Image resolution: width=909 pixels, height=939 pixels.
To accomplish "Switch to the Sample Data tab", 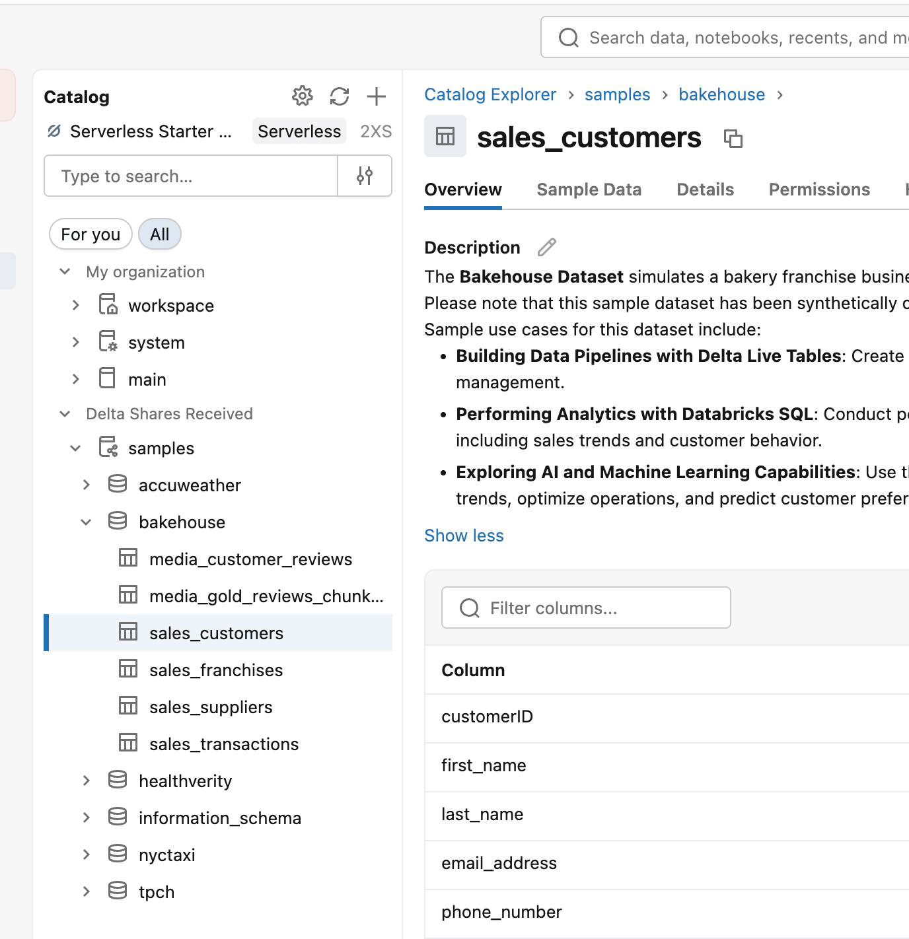I will tap(589, 190).
